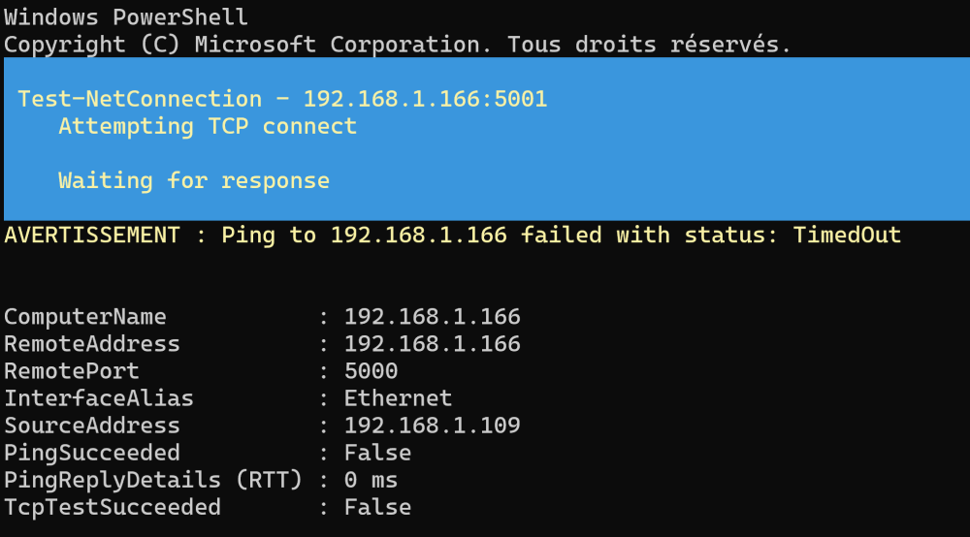Click the RemoteAddress property label
This screenshot has width=970, height=537.
(x=92, y=344)
